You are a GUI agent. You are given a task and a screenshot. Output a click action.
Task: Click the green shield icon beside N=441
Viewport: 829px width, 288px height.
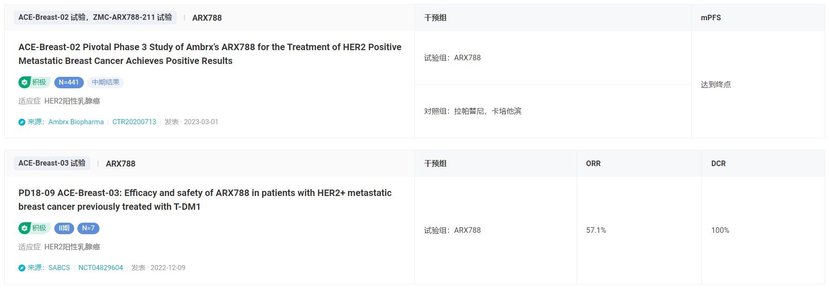pos(24,82)
